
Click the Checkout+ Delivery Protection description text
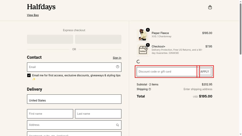[x=177, y=51]
